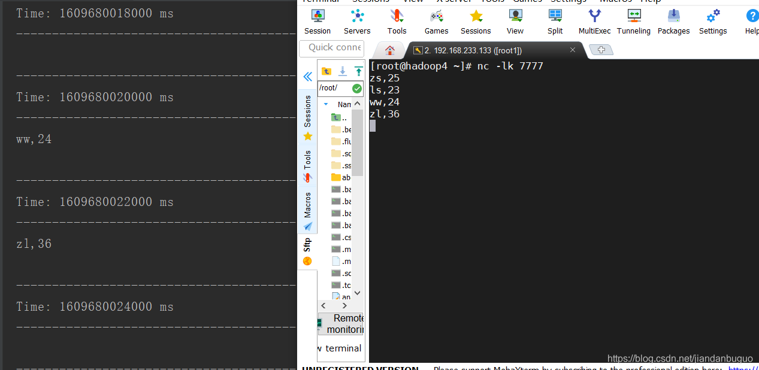This screenshot has height=370, width=759.
Task: Click 'ww,24' output in left console
Action: click(x=34, y=139)
